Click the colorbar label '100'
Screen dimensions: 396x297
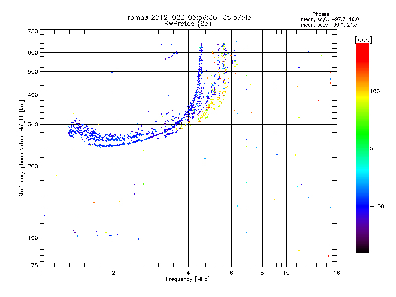tap(375, 91)
